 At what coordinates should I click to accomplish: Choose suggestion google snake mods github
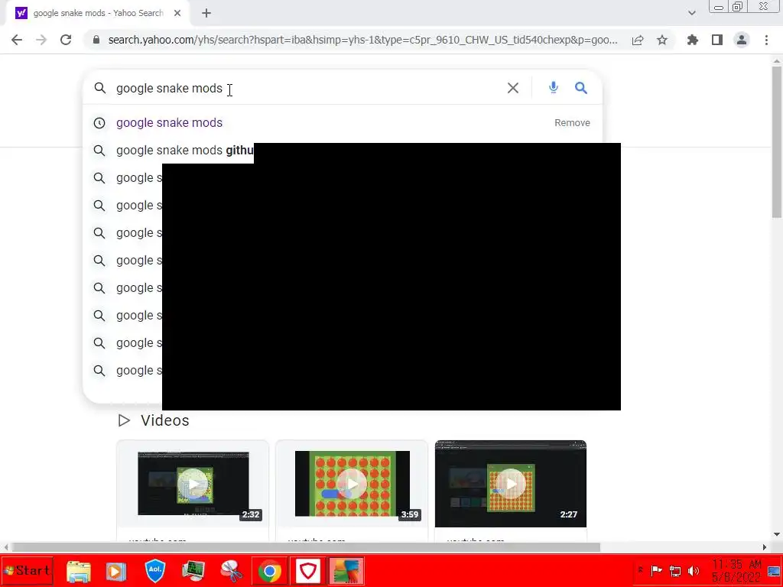tap(185, 151)
